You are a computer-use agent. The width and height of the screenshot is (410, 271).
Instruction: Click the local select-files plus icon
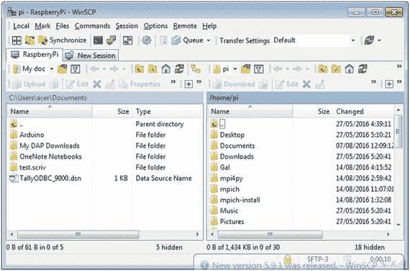pos(188,84)
